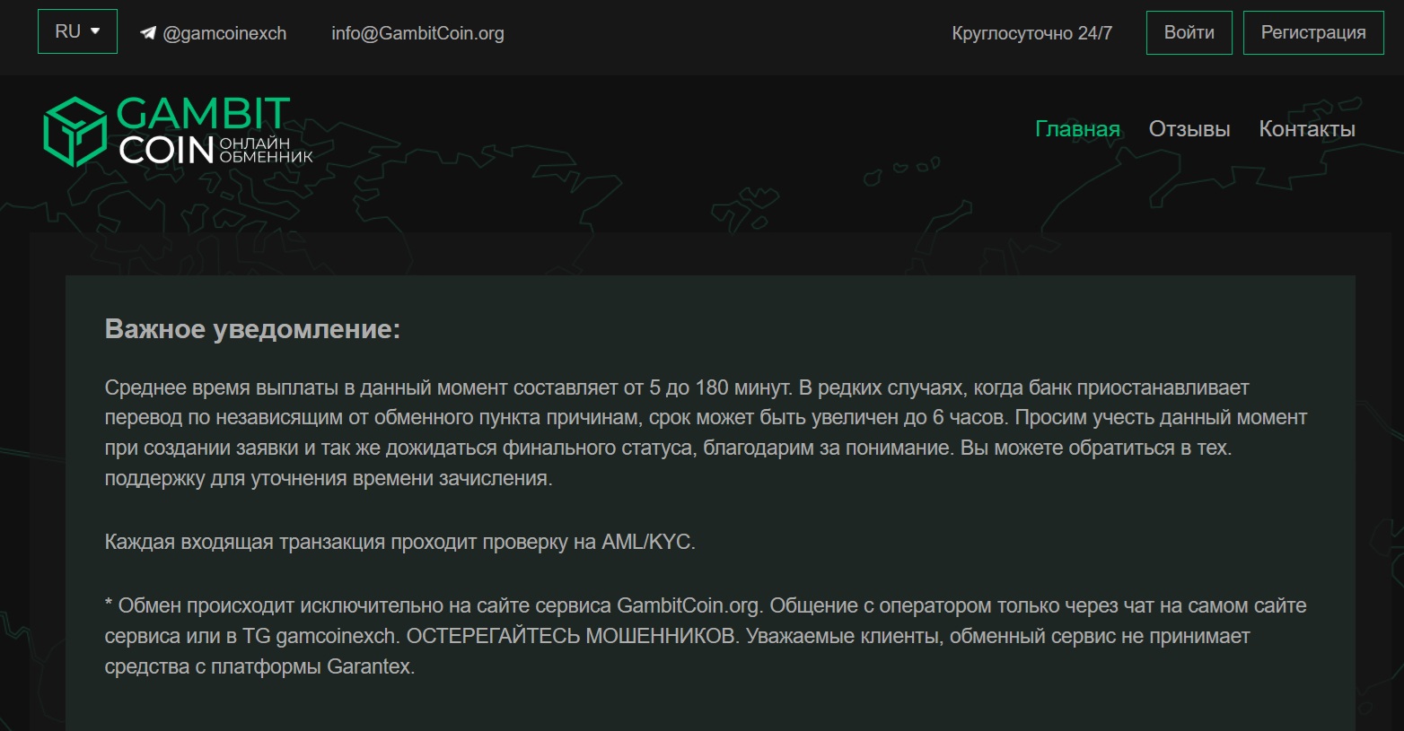The image size is (1404, 731).
Task: Click the AML/KYC transaction check sentence
Action: pos(400,542)
